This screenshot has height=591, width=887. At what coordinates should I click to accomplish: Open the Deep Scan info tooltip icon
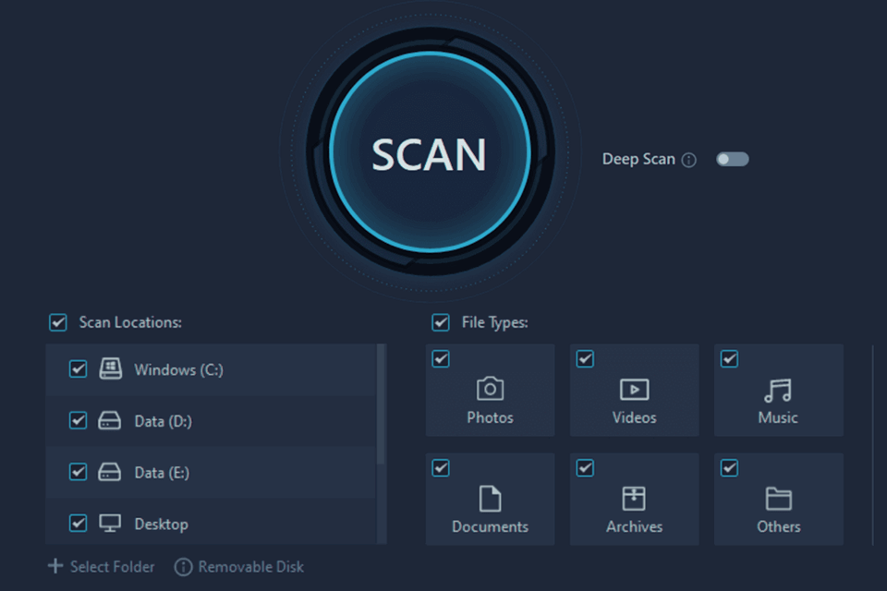tap(689, 159)
